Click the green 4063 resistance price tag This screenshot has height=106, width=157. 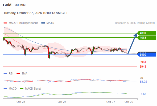pyautogui.click(x=146, y=38)
